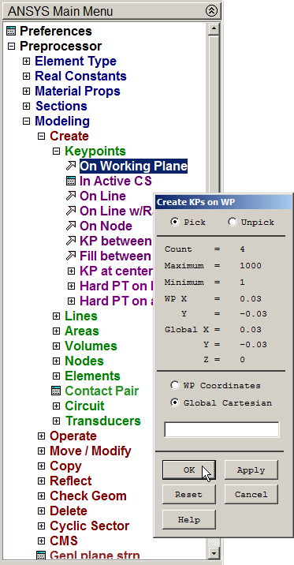Click the main menu scroll up arrow
The width and height of the screenshot is (294, 565).
(x=214, y=29)
